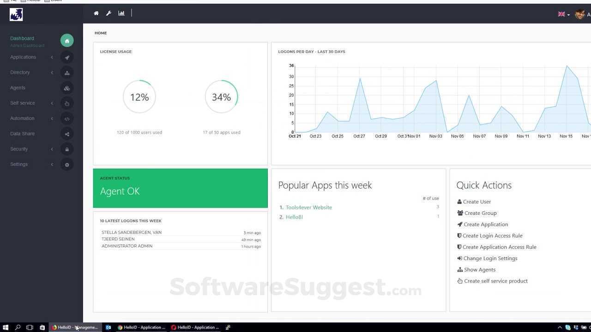Open the bar chart icon in top toolbar
The image size is (591, 332).
pos(121,13)
